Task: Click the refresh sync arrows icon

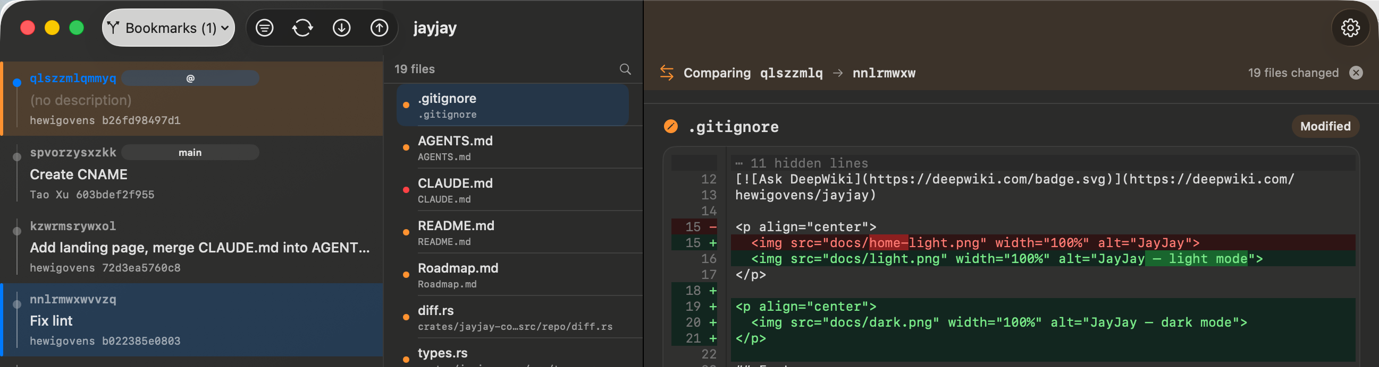Action: (x=302, y=28)
